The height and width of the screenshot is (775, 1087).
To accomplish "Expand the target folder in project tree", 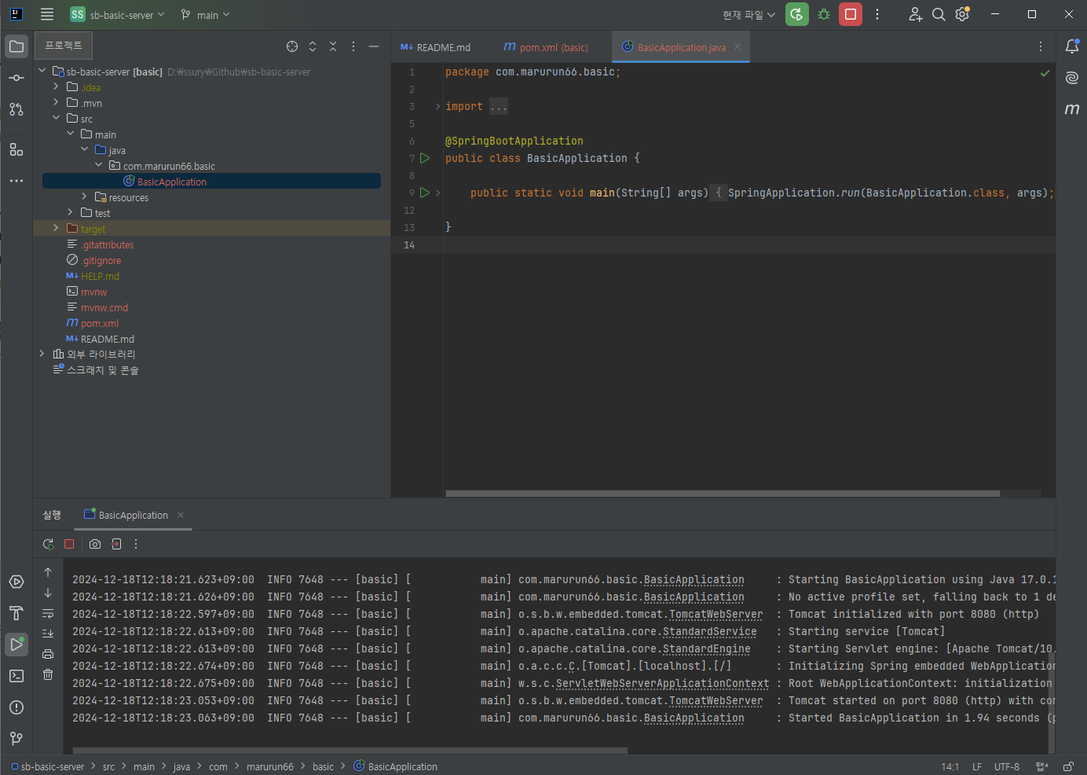I will click(x=56, y=228).
